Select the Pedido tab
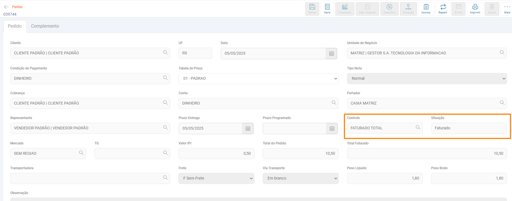512x201 pixels. pyautogui.click(x=15, y=26)
